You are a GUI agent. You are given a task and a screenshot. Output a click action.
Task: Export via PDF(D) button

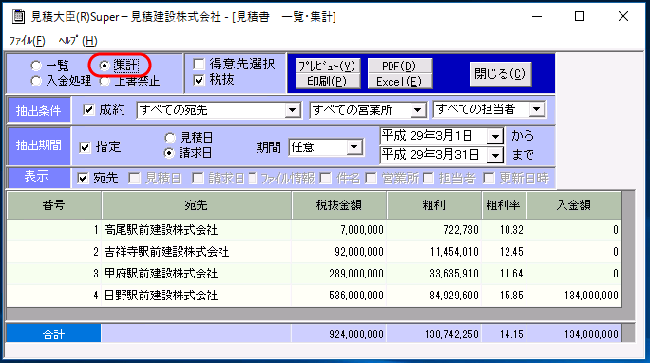400,66
